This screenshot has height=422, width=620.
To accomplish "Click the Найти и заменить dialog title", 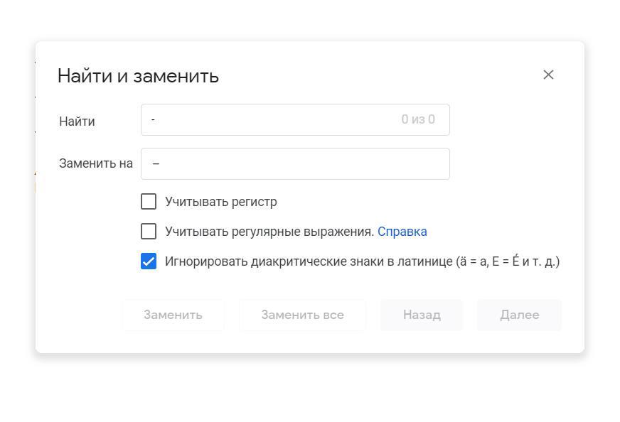I will pos(138,76).
